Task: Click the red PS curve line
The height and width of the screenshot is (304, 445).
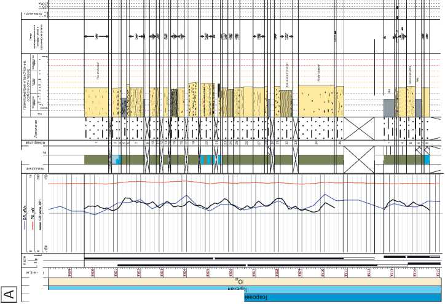Action: (244, 183)
